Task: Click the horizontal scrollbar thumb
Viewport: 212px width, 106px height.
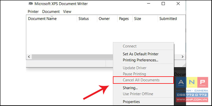Action: point(72,57)
